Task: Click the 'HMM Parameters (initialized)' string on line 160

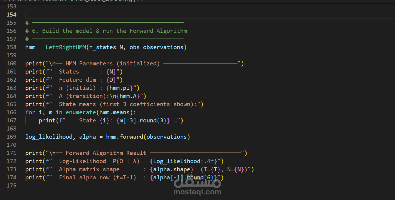Action: [113, 64]
